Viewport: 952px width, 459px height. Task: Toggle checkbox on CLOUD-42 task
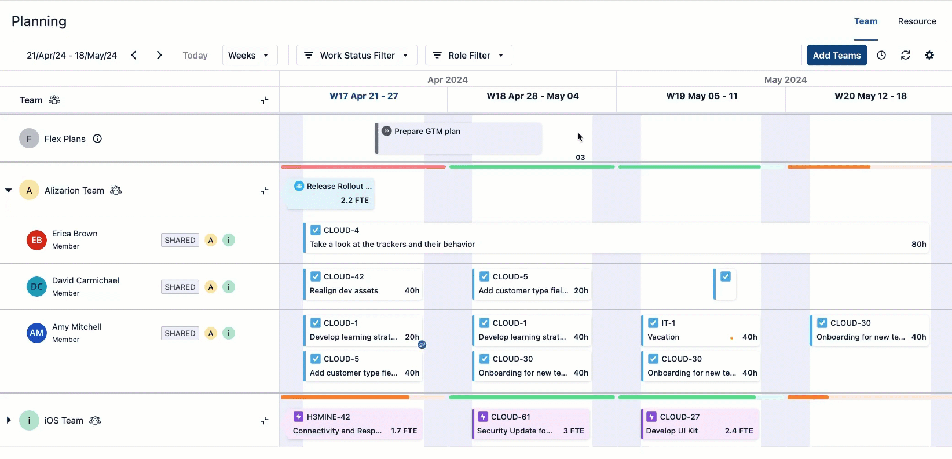[316, 276]
